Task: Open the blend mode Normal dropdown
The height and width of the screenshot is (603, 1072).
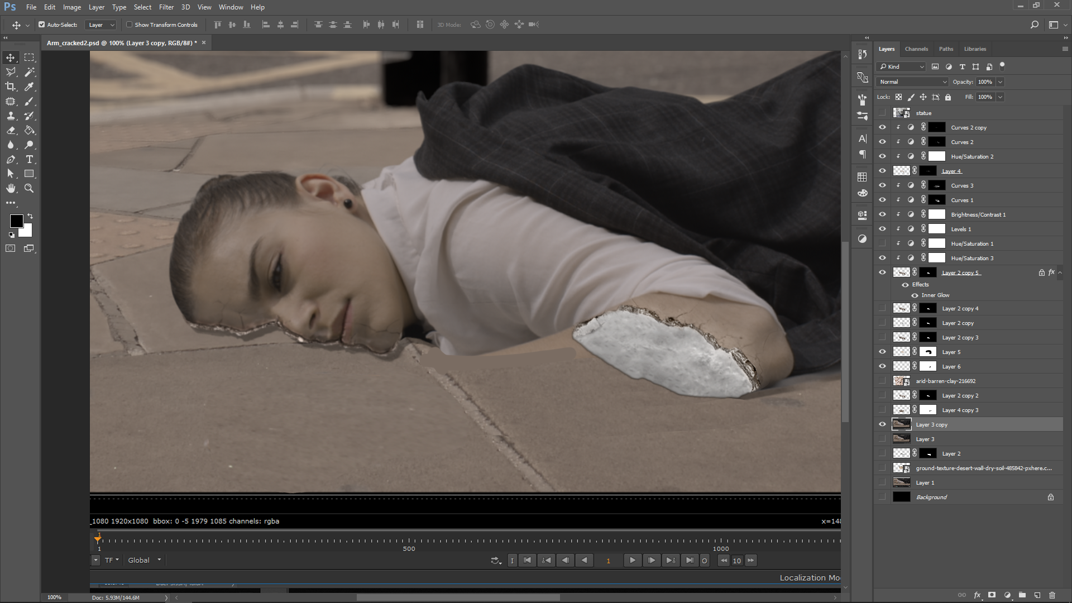Action: (912, 82)
